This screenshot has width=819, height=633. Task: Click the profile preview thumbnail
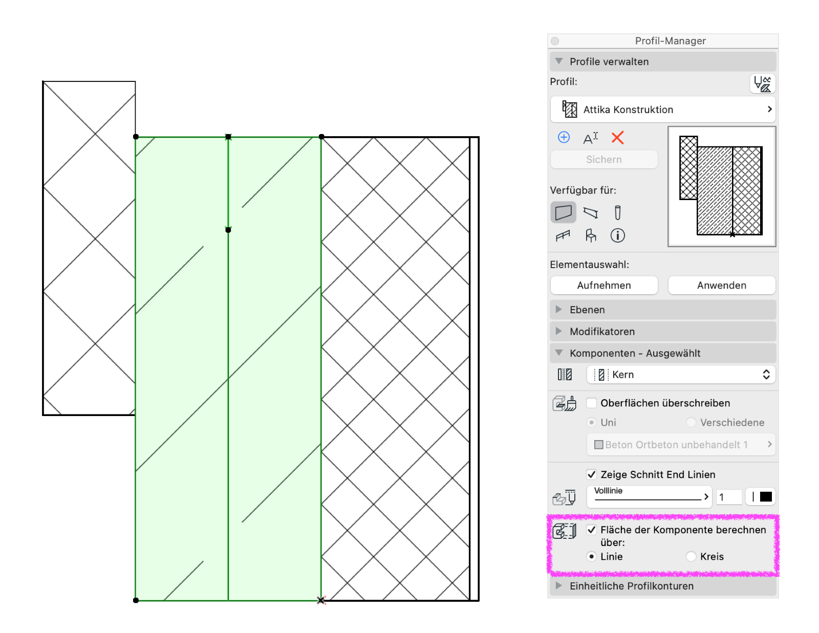(x=722, y=186)
